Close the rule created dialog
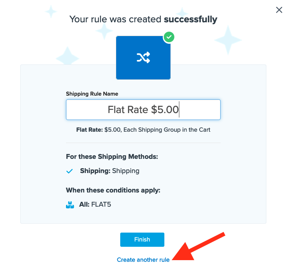Image resolution: width=285 pixels, height=280 pixels. point(279,10)
